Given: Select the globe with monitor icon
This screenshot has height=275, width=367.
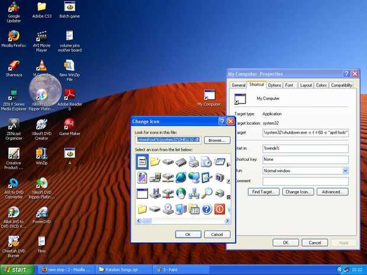Looking at the screenshot, I should [194, 177].
